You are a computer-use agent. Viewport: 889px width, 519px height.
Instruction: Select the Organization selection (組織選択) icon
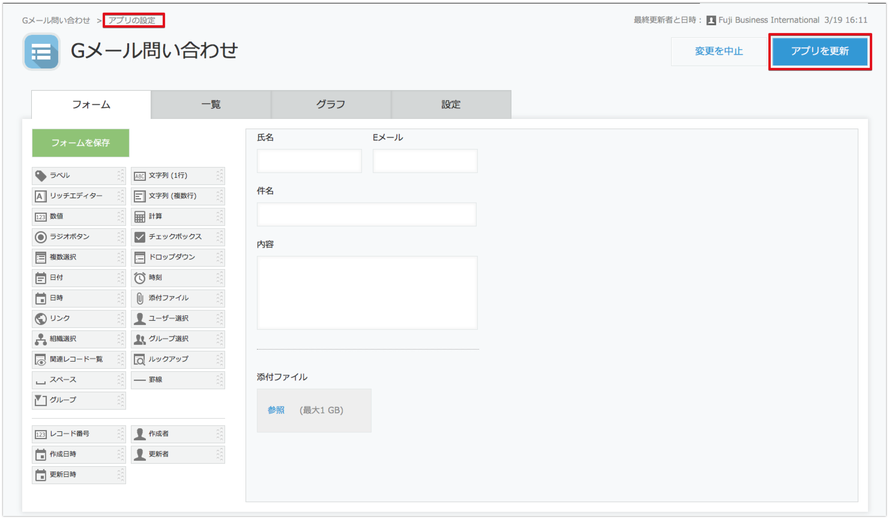[x=41, y=339]
